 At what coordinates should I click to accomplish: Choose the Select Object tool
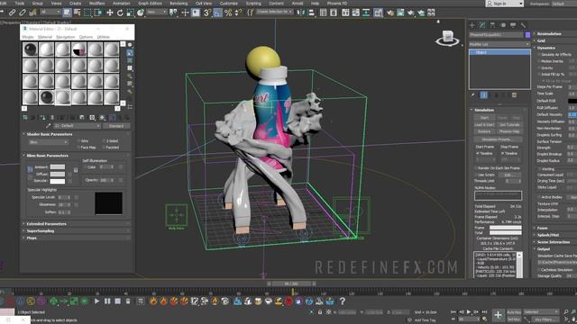[x=67, y=13]
